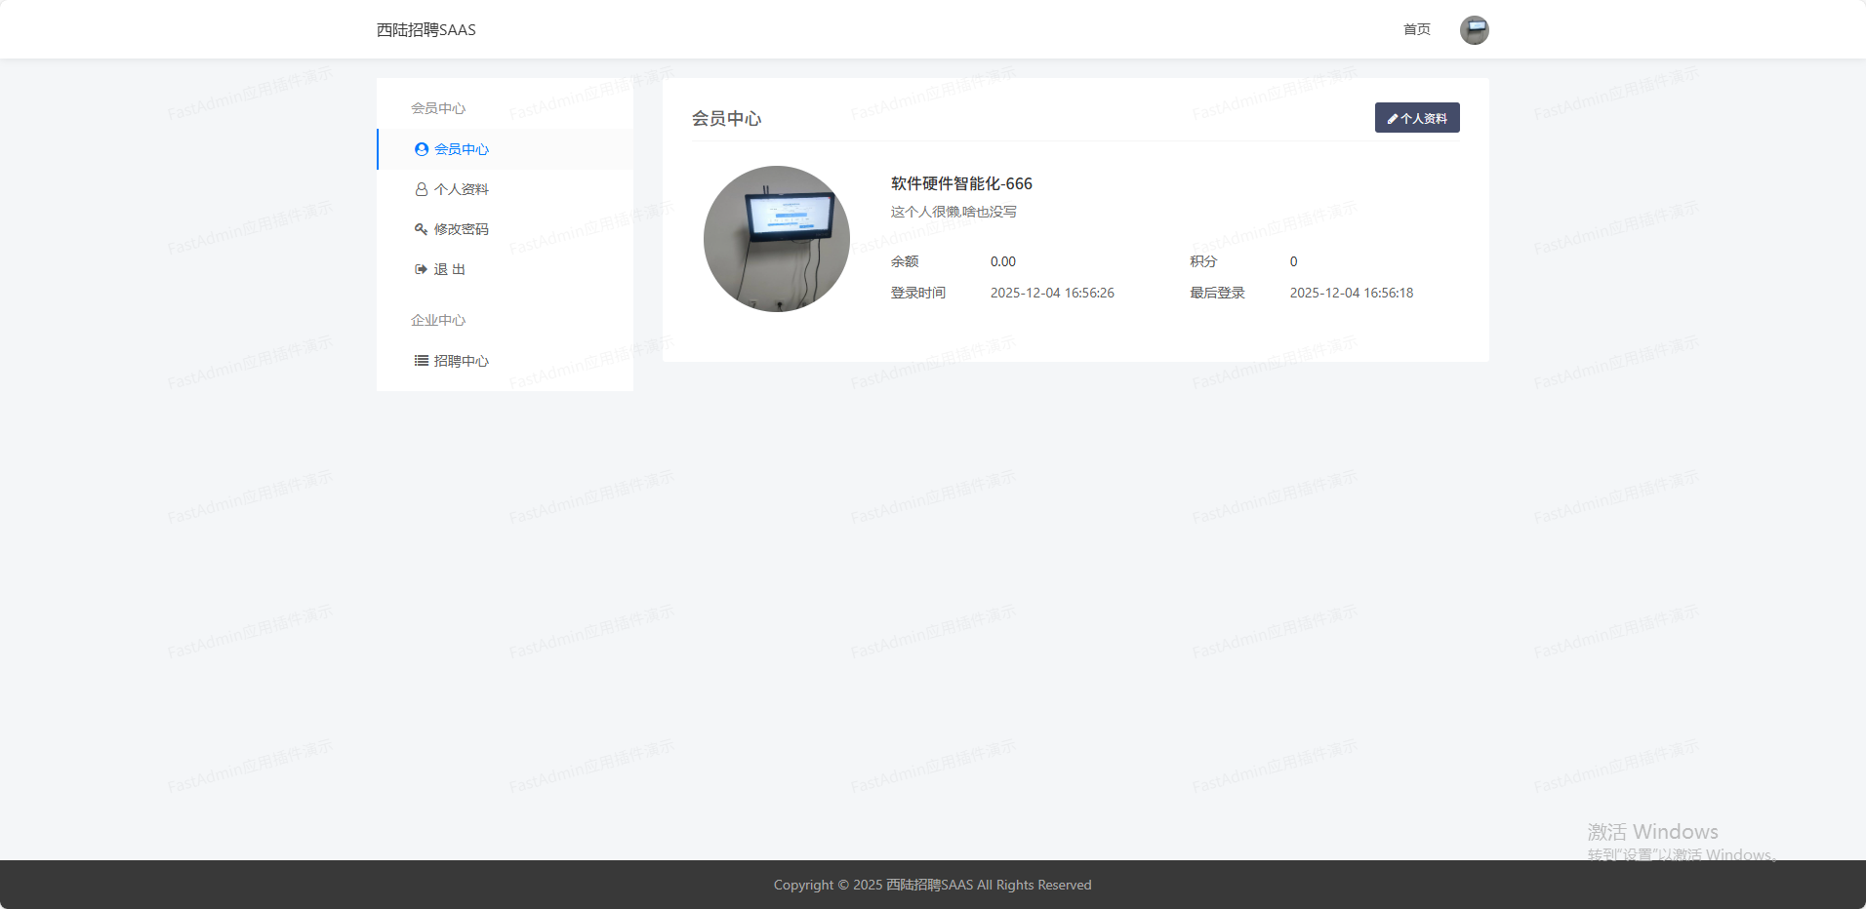Click the key icon beside 修改密码
The width and height of the screenshot is (1866, 909).
[422, 229]
